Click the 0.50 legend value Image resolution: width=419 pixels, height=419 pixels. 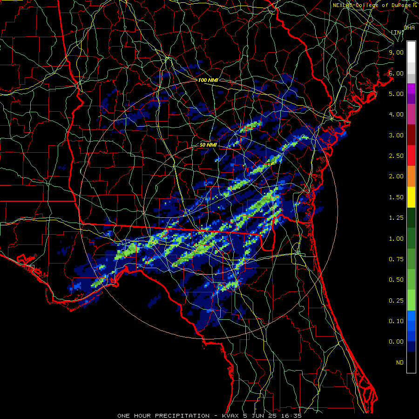pos(396,280)
